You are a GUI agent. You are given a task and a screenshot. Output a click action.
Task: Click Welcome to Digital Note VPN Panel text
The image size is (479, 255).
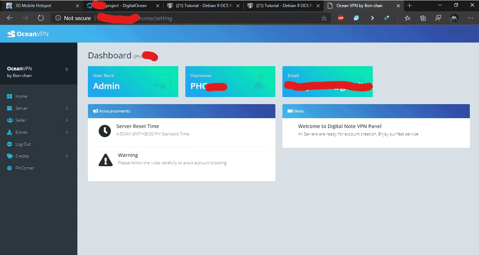click(340, 126)
